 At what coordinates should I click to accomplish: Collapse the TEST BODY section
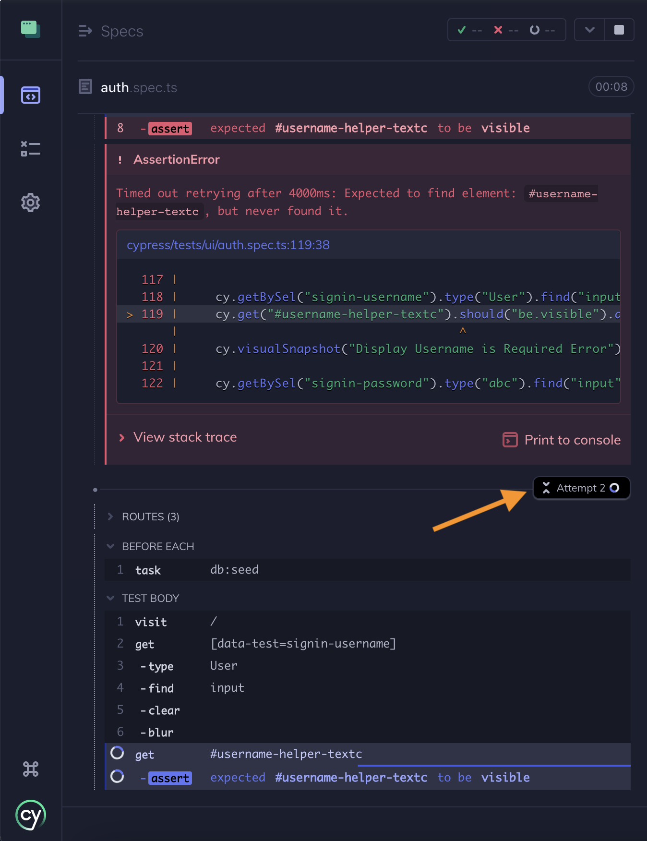pyautogui.click(x=150, y=599)
